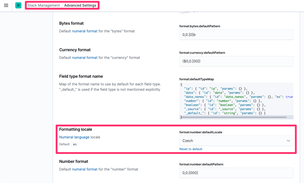Select the Advanced Settings breadcrumb
This screenshot has height=183, width=304.
[80, 5]
